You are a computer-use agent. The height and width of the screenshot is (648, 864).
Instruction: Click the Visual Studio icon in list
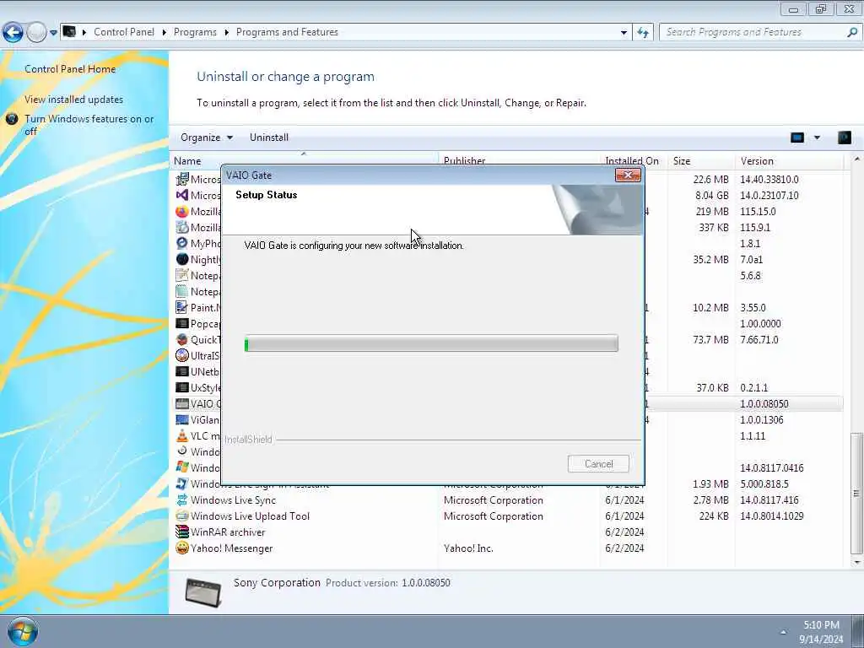[182, 195]
